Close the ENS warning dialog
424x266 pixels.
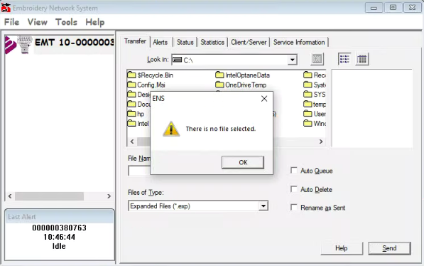click(264, 99)
